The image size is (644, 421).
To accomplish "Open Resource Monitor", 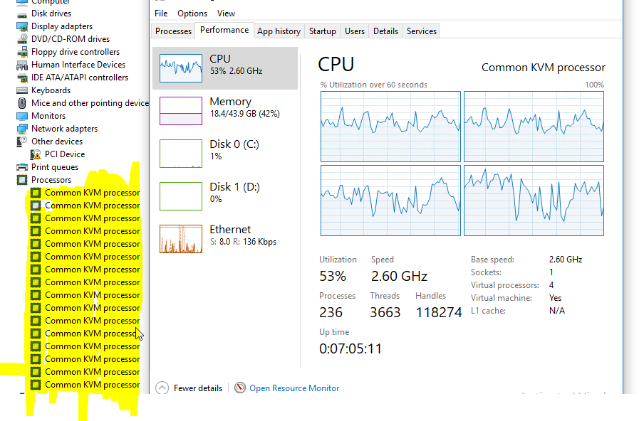I will [294, 388].
